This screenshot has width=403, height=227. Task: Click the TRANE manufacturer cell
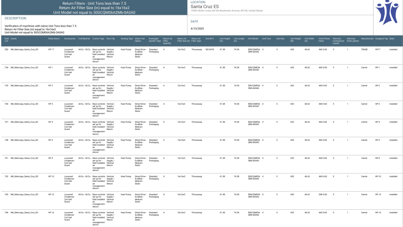click(x=364, y=50)
